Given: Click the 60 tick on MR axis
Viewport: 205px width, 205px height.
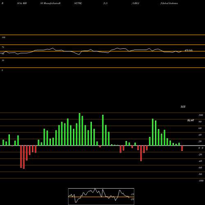Looking at the screenshot, I should point(200,128).
